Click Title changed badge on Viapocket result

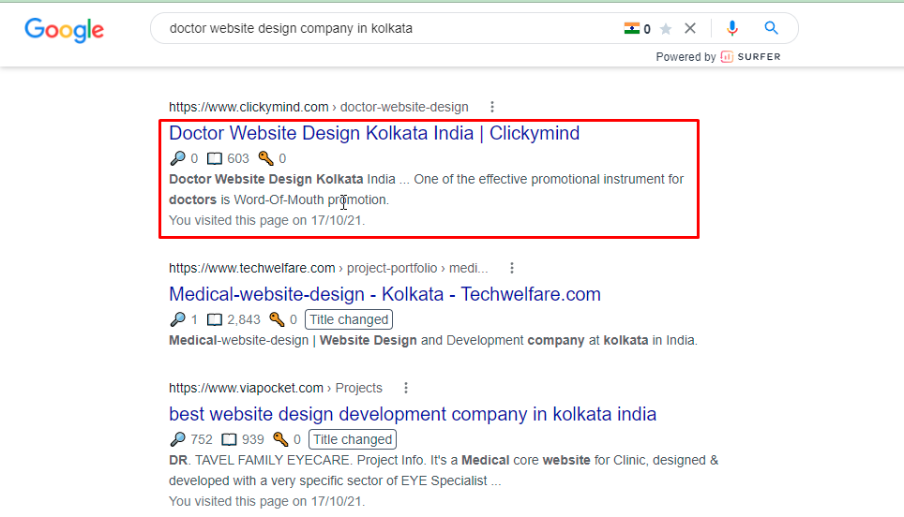coord(353,439)
